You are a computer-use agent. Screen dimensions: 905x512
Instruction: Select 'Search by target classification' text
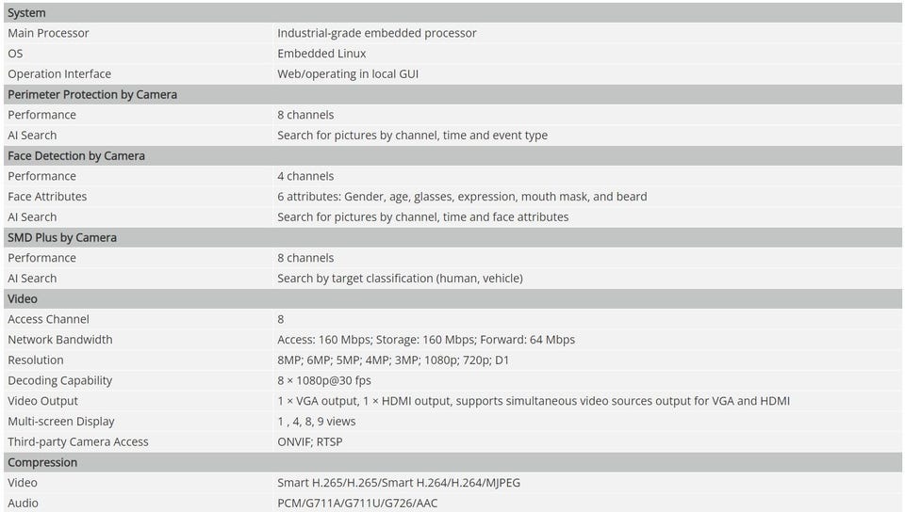click(355, 279)
